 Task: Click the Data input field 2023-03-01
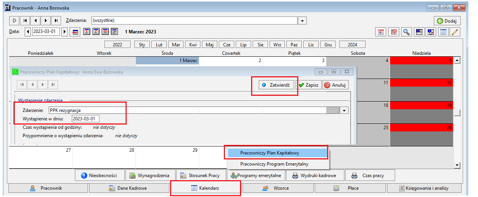coord(46,31)
